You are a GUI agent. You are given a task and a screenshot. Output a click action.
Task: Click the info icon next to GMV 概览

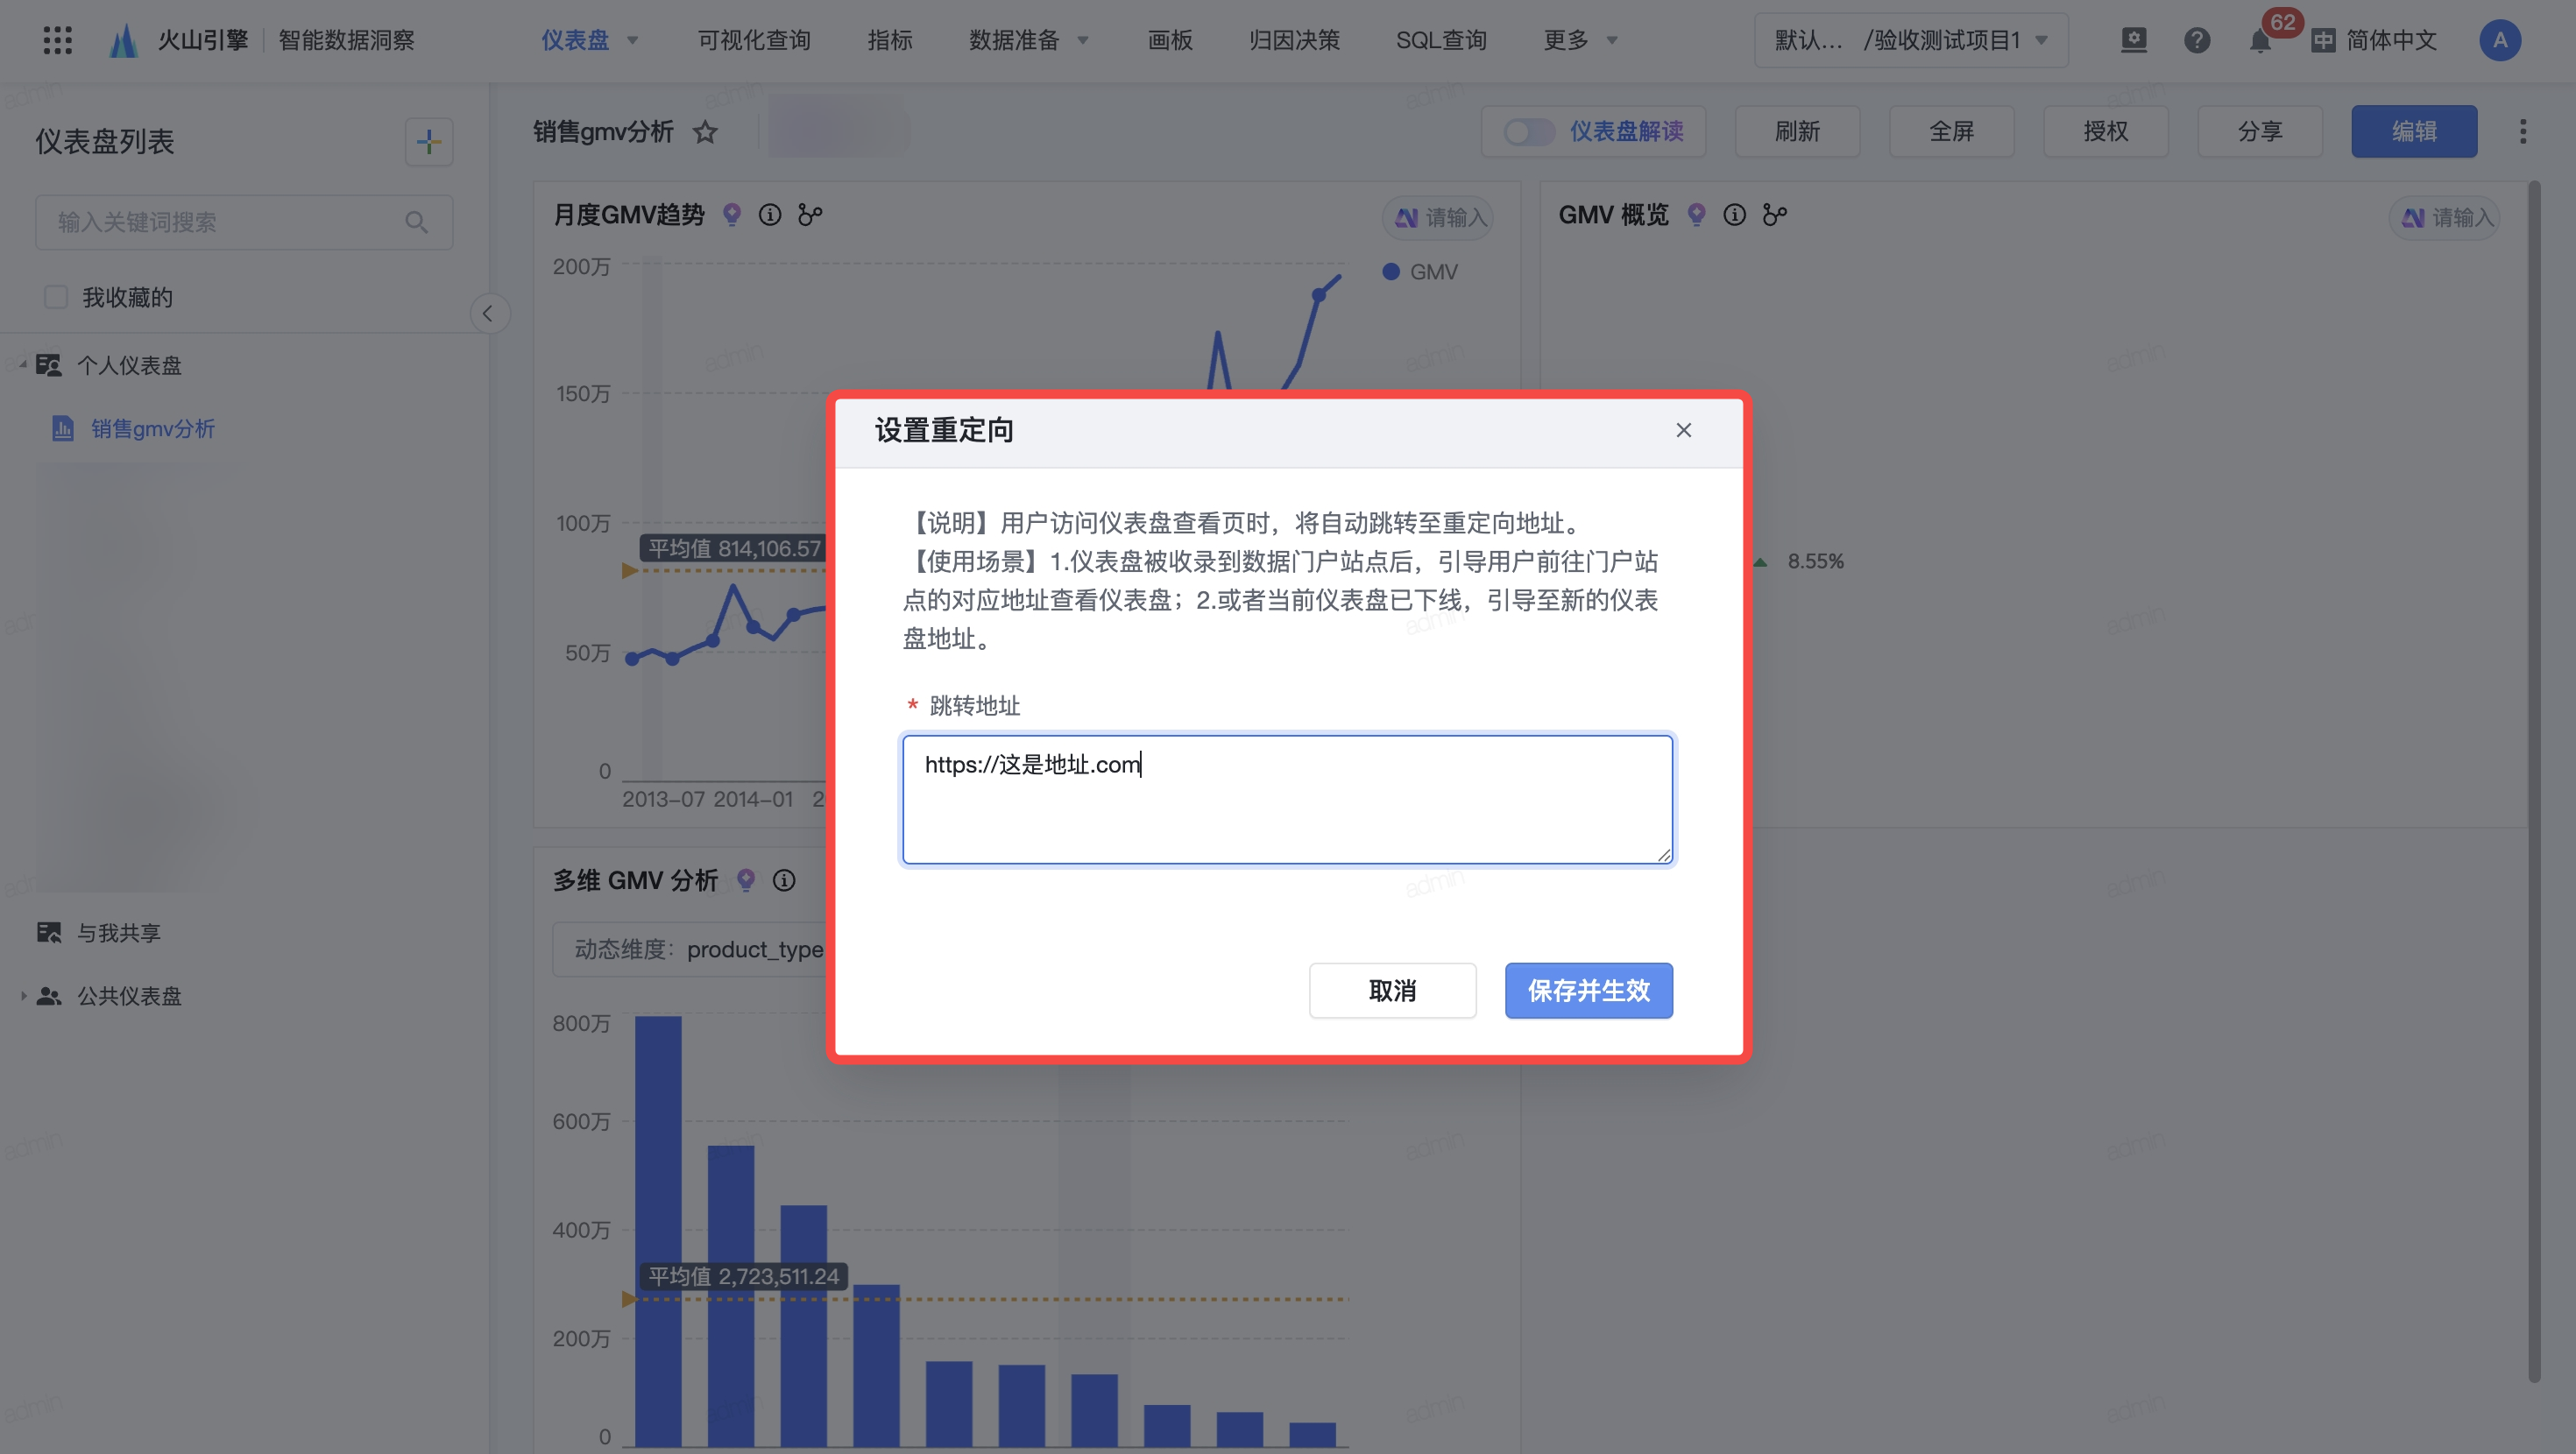coord(1734,215)
